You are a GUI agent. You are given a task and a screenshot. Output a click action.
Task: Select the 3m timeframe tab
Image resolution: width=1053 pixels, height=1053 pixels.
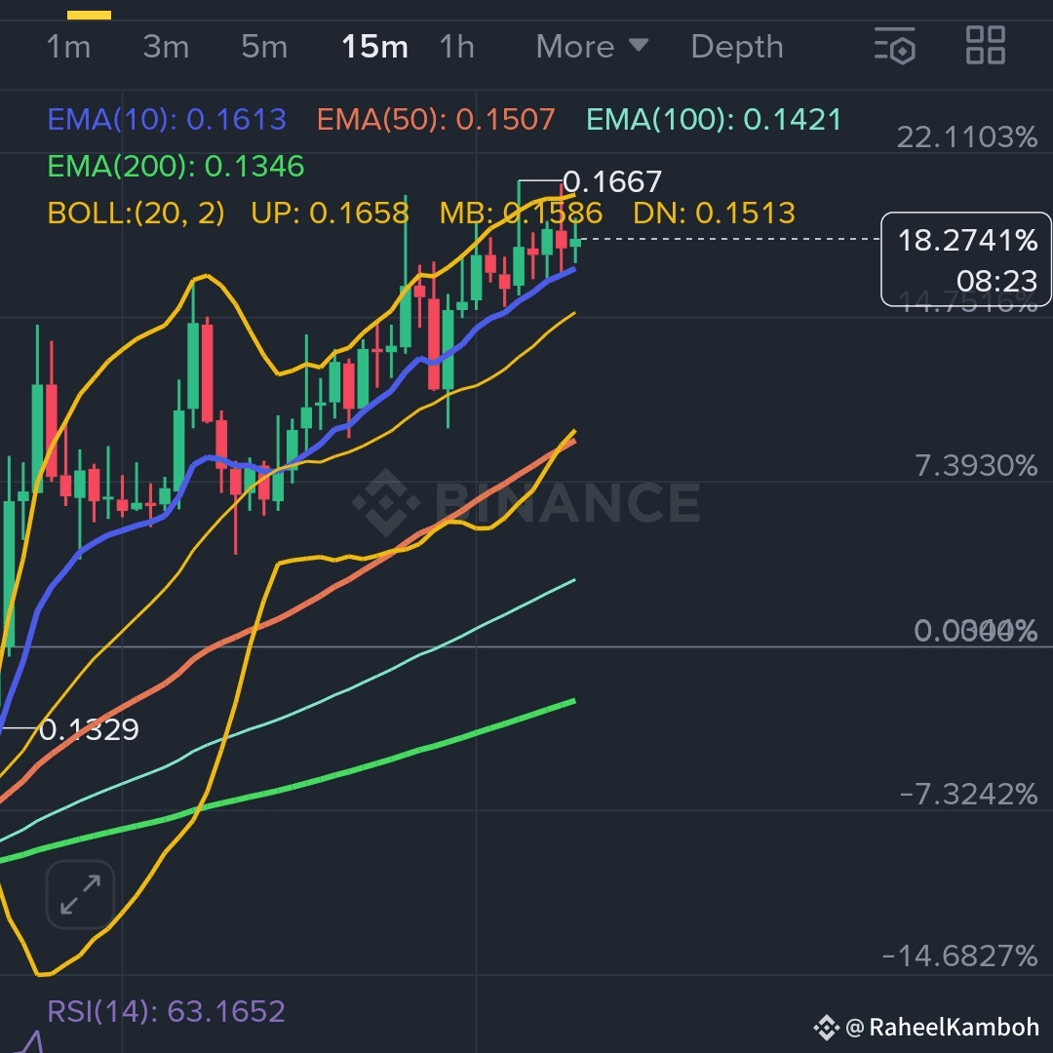[166, 47]
